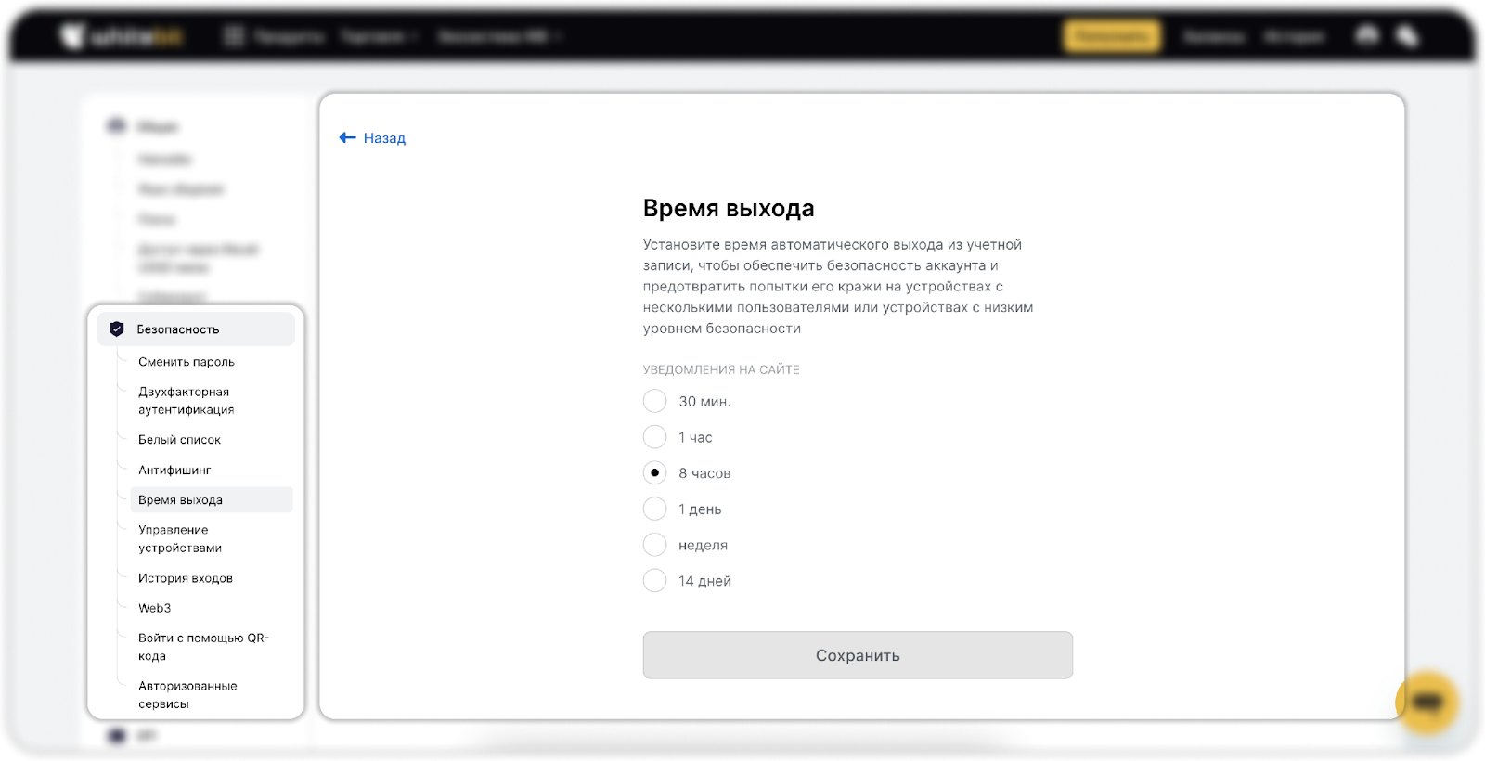Choose the 1 час logout time
This screenshot has width=1485, height=761.
tap(654, 437)
